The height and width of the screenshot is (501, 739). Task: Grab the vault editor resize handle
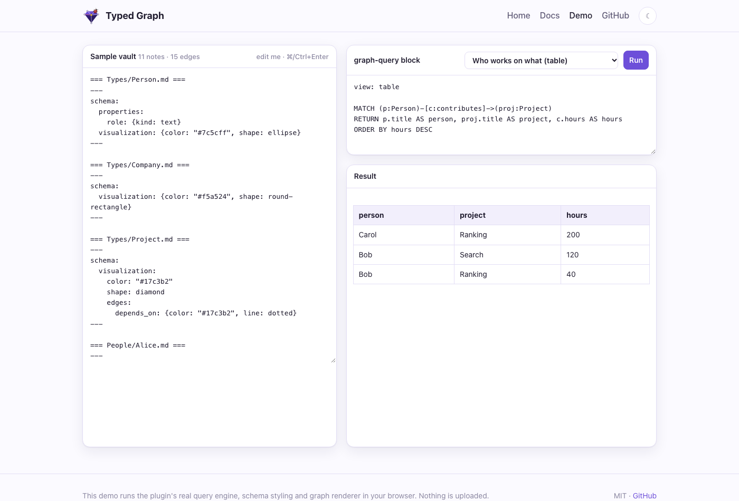pos(333,360)
